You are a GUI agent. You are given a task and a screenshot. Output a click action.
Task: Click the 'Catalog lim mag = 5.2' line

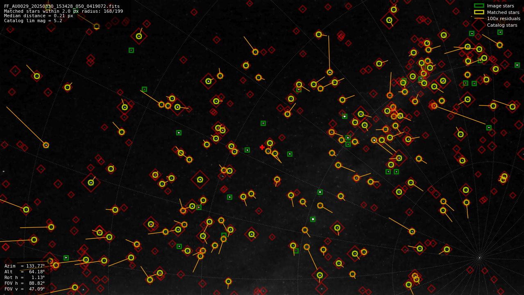pyautogui.click(x=33, y=21)
